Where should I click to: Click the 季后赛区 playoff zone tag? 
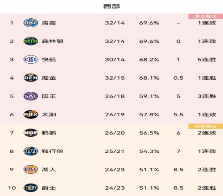pos(206,16)
